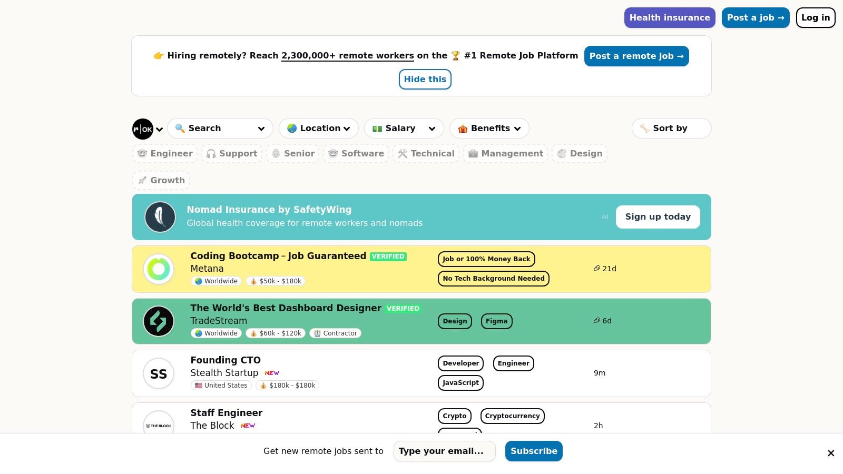Click the Stealth Startup company name
This screenshot has height=474, width=843.
224,373
